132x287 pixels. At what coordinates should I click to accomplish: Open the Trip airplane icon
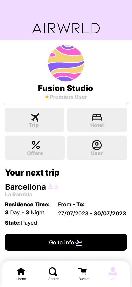[35, 117]
